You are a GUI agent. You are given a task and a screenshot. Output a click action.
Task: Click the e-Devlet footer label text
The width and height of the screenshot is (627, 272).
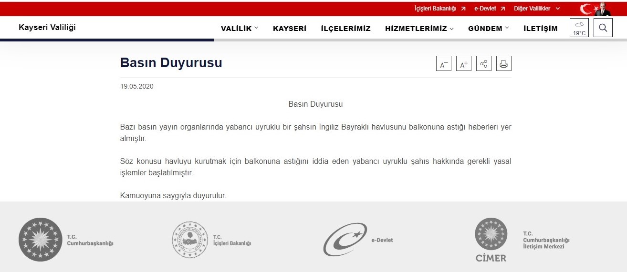pyautogui.click(x=382, y=240)
